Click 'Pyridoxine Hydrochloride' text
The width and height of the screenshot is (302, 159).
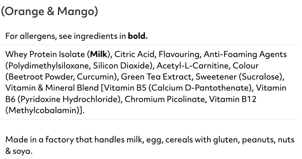click(70, 99)
